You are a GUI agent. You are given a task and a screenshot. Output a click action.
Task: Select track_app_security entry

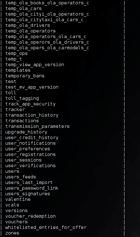click(x=30, y=104)
